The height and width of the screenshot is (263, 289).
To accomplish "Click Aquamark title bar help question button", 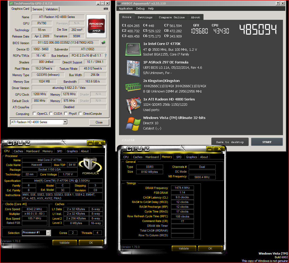I will (x=278, y=3).
